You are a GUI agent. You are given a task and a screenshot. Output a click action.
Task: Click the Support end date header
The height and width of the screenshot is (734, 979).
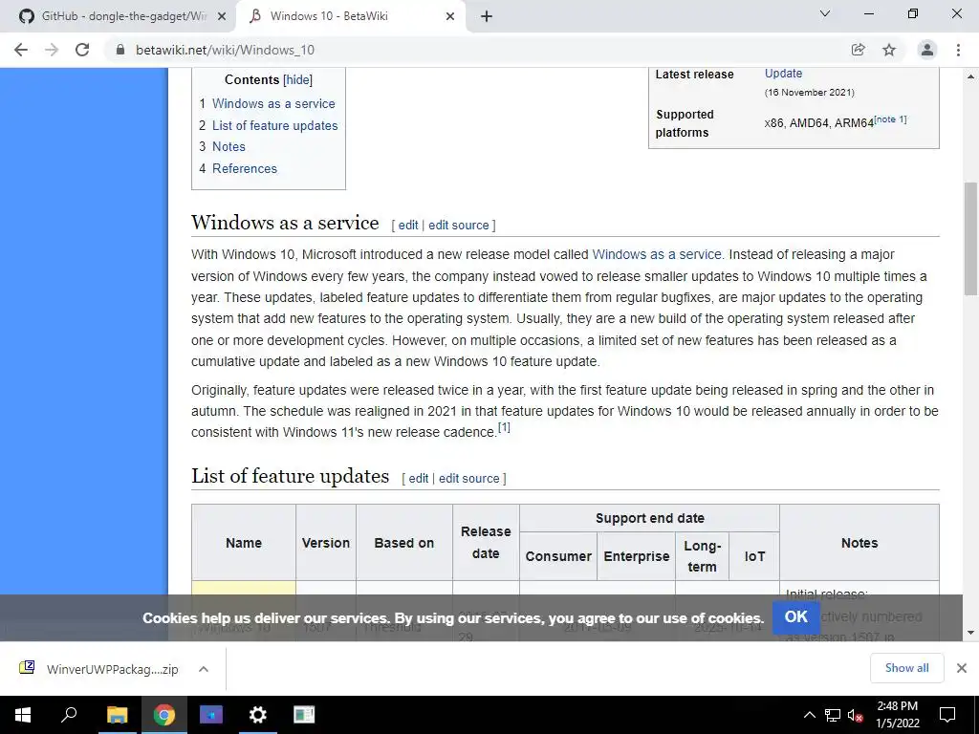click(x=649, y=518)
